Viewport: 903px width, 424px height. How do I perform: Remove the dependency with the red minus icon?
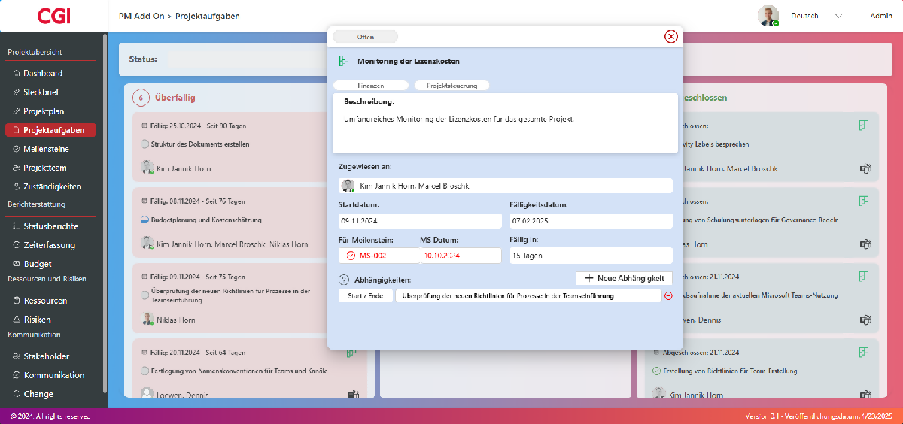[668, 296]
